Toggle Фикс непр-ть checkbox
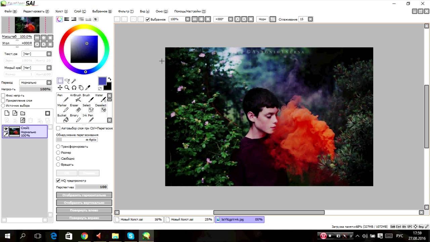Image resolution: width=430 pixels, height=242 pixels. (3, 95)
